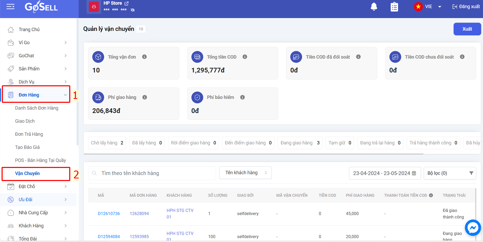Viewport: 483px width, 242px height.
Task: Open order link 12628094
Action: point(139,213)
